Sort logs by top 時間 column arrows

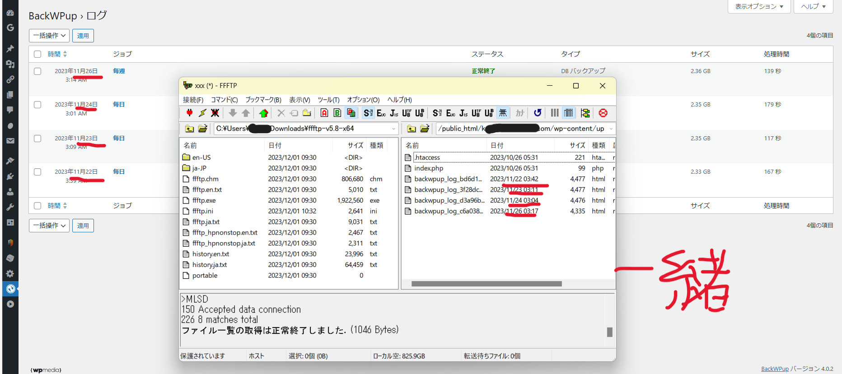[65, 54]
